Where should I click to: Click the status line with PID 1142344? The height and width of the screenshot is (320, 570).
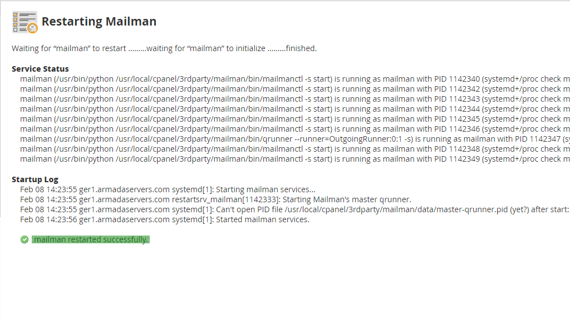(295, 109)
